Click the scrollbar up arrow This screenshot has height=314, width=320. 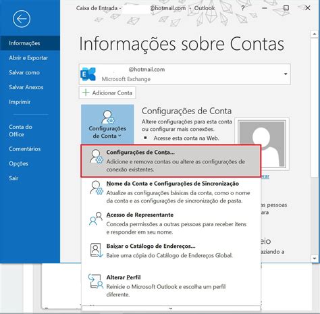coord(315,34)
